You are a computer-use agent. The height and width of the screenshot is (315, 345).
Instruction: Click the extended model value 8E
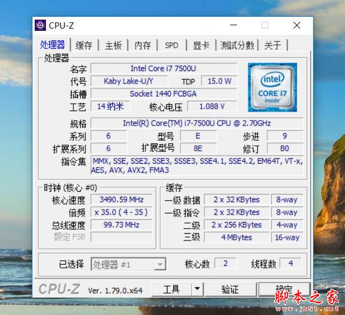click(198, 149)
